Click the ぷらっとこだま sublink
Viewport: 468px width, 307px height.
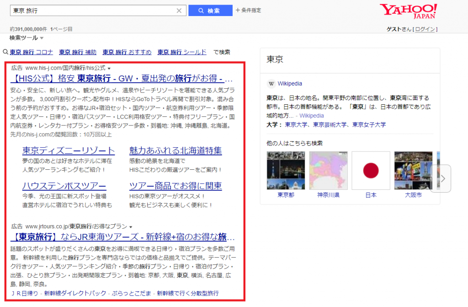pyautogui.click(x=132, y=293)
